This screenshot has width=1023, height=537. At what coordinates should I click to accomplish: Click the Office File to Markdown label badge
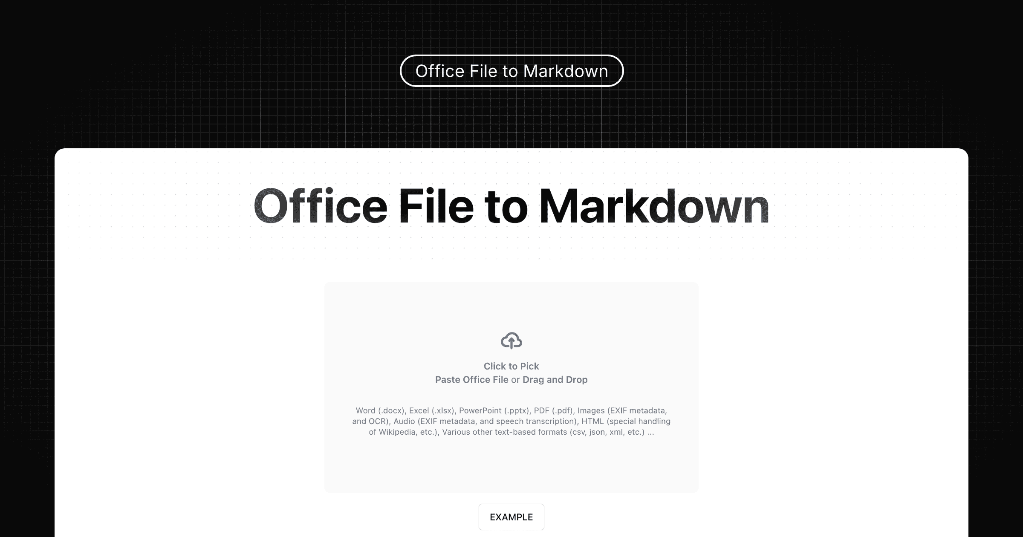tap(511, 70)
